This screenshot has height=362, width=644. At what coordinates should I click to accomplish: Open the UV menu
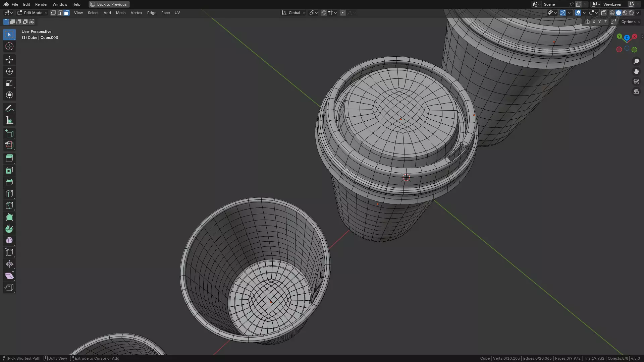coord(177,13)
